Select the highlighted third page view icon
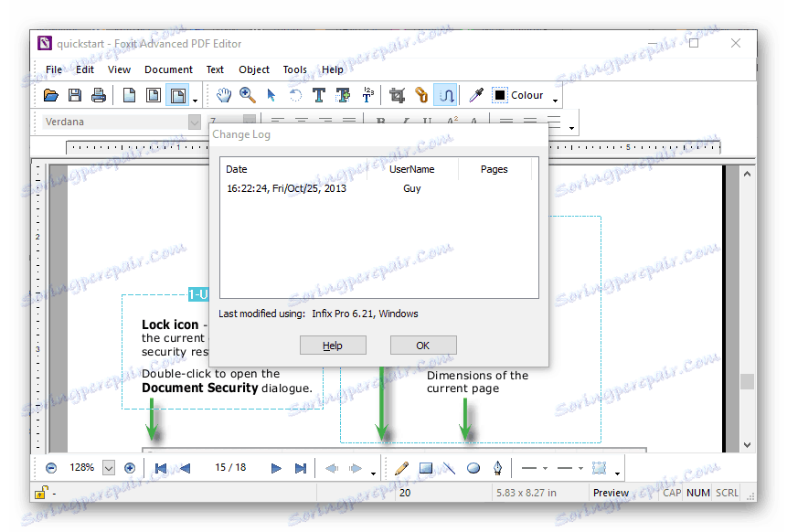Image resolution: width=787 pixels, height=532 pixels. point(177,95)
